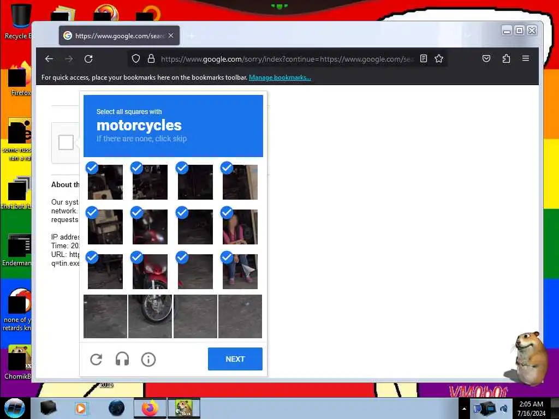The width and height of the screenshot is (559, 419).
Task: Open the Enderman desktop icon
Action: click(x=17, y=249)
